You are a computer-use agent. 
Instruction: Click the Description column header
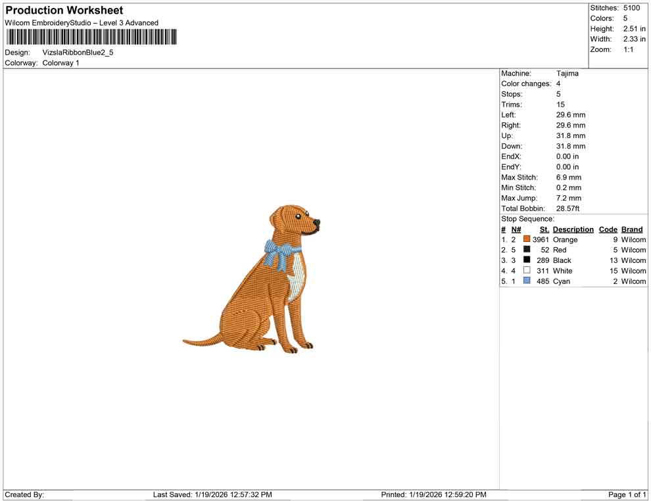[x=573, y=229]
